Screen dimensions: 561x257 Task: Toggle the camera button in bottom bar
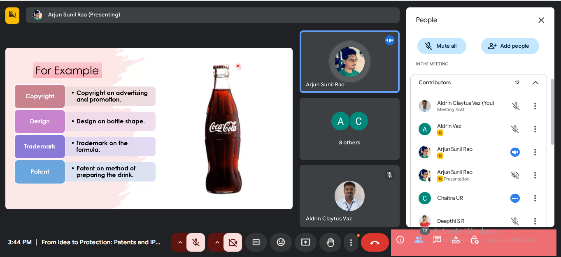point(233,243)
